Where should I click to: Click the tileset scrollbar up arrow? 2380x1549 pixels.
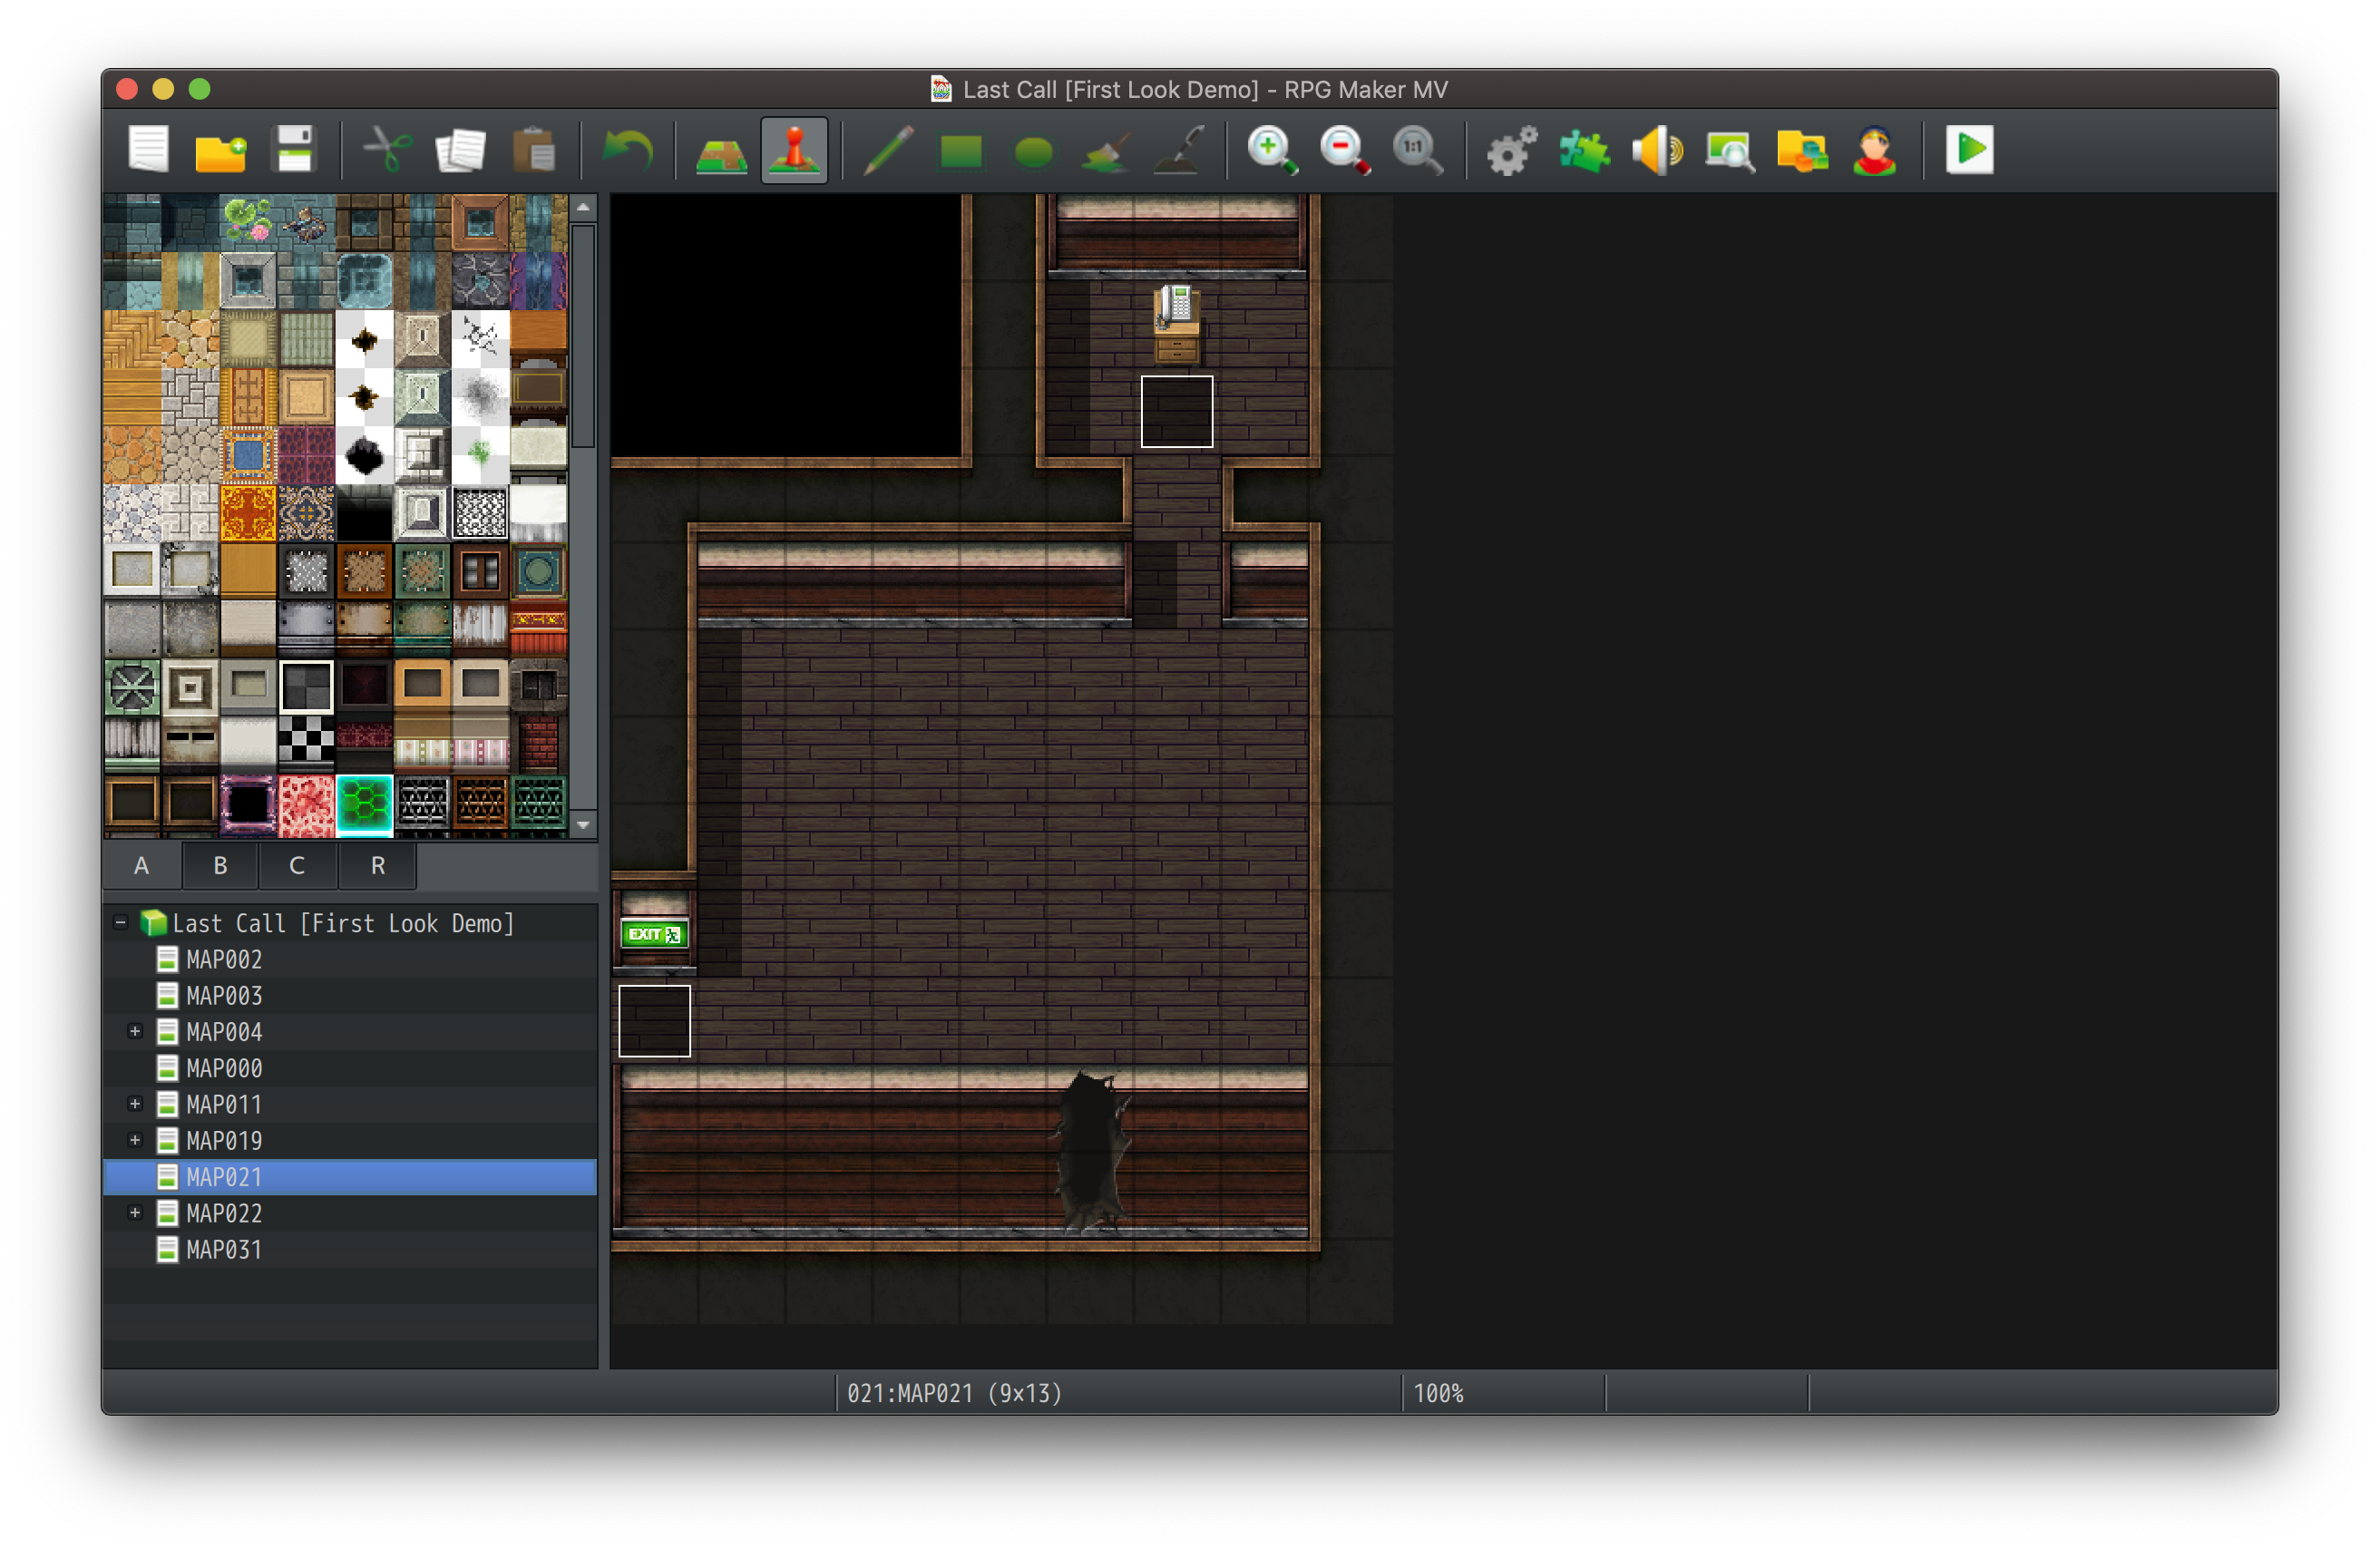584,207
